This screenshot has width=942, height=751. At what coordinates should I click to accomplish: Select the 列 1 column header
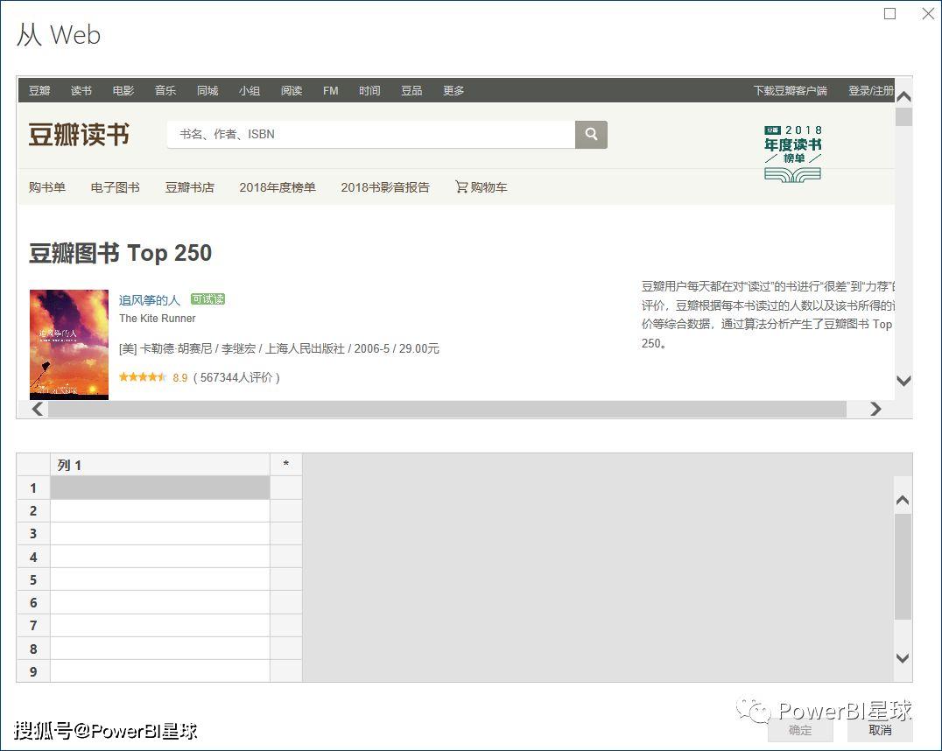160,465
